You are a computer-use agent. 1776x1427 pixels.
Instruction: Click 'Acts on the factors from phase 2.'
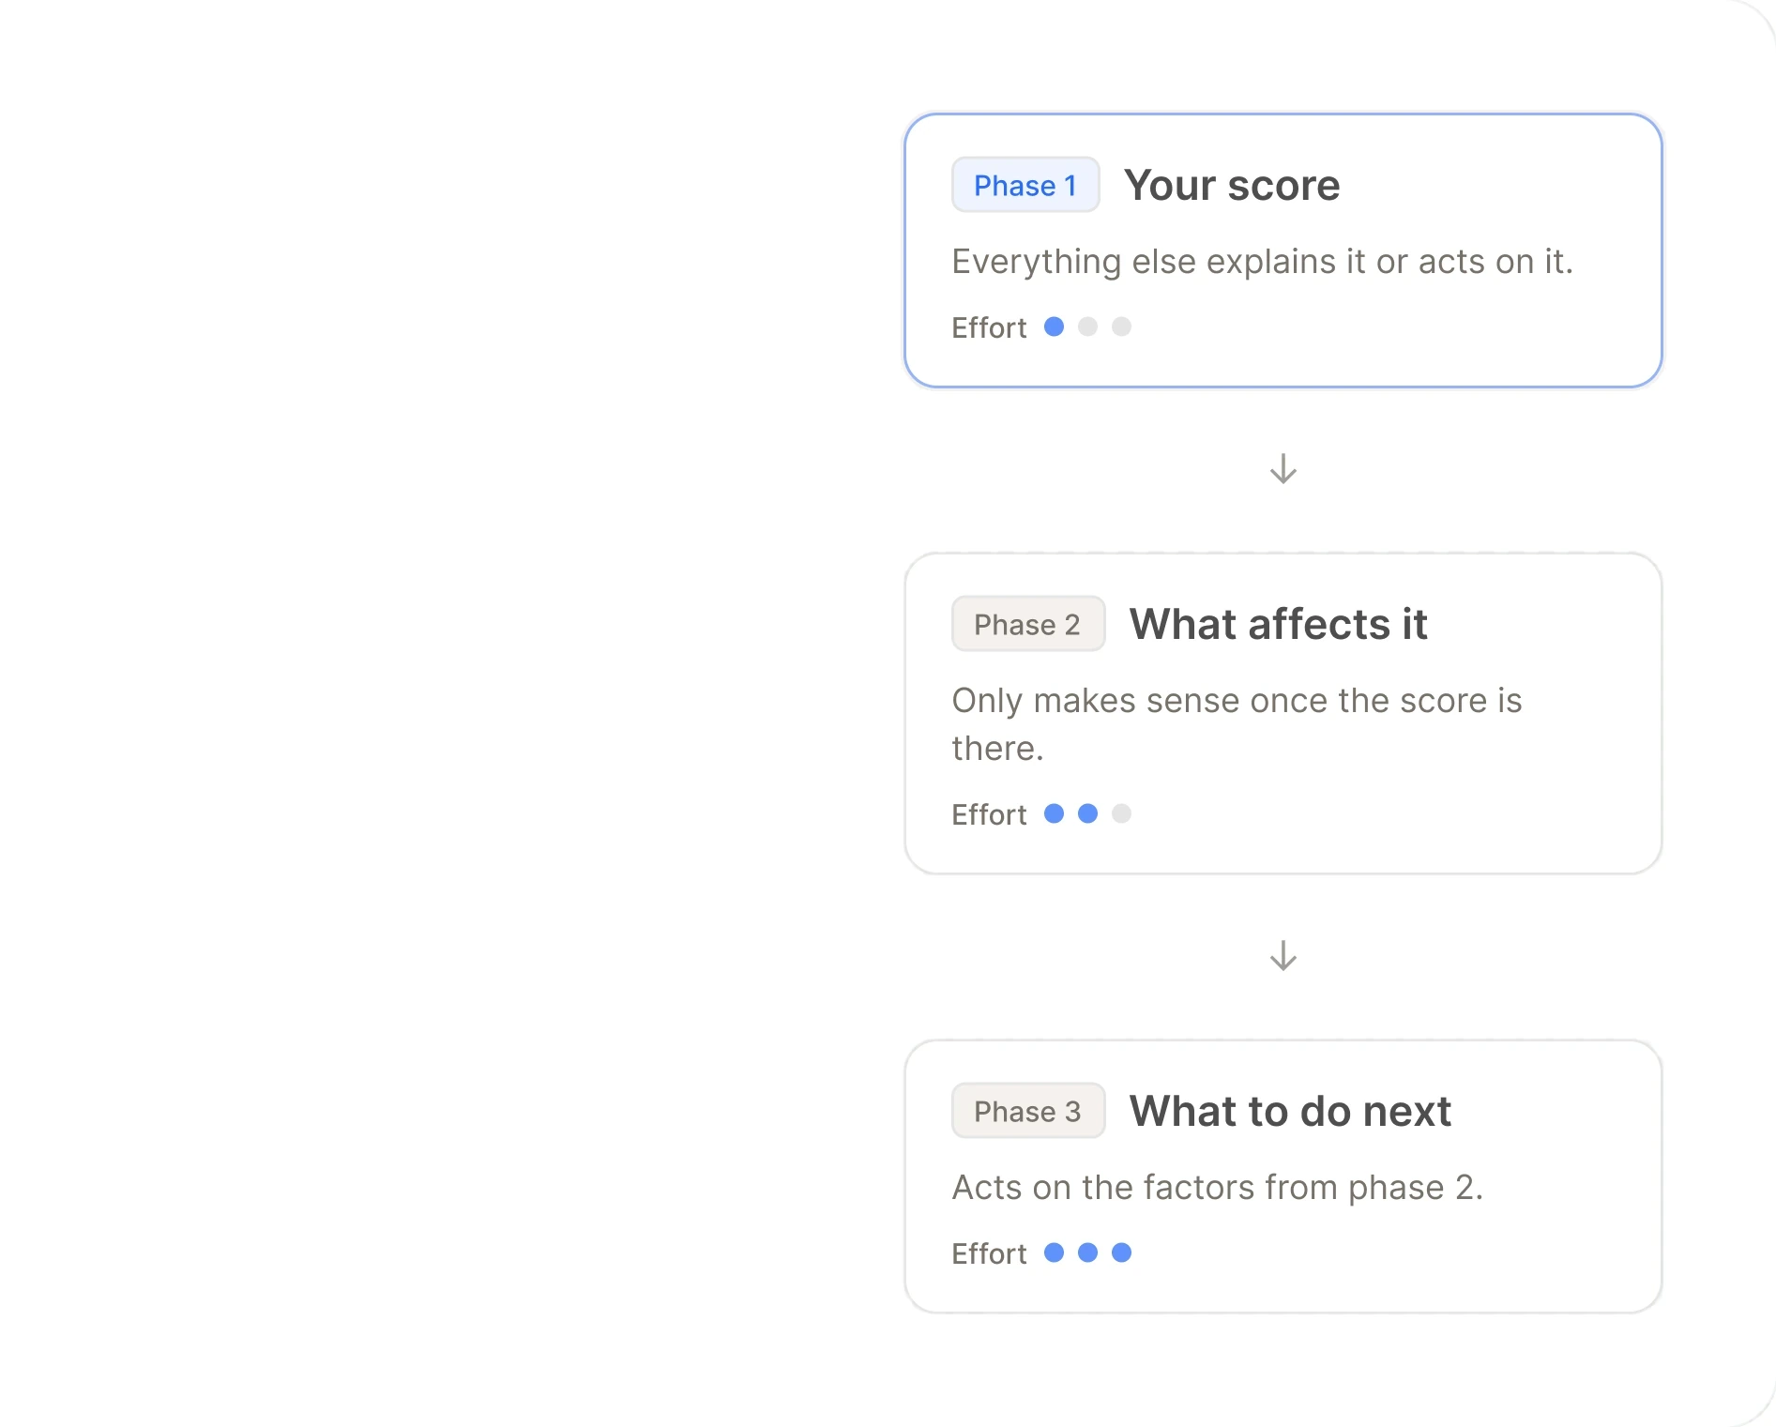coord(1217,1188)
